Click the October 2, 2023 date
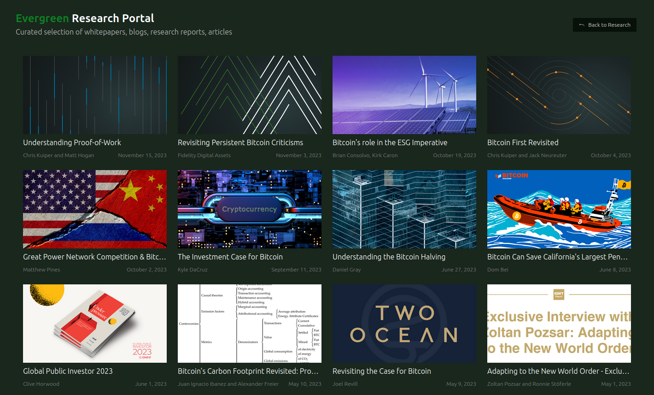This screenshot has height=395, width=654. click(146, 270)
